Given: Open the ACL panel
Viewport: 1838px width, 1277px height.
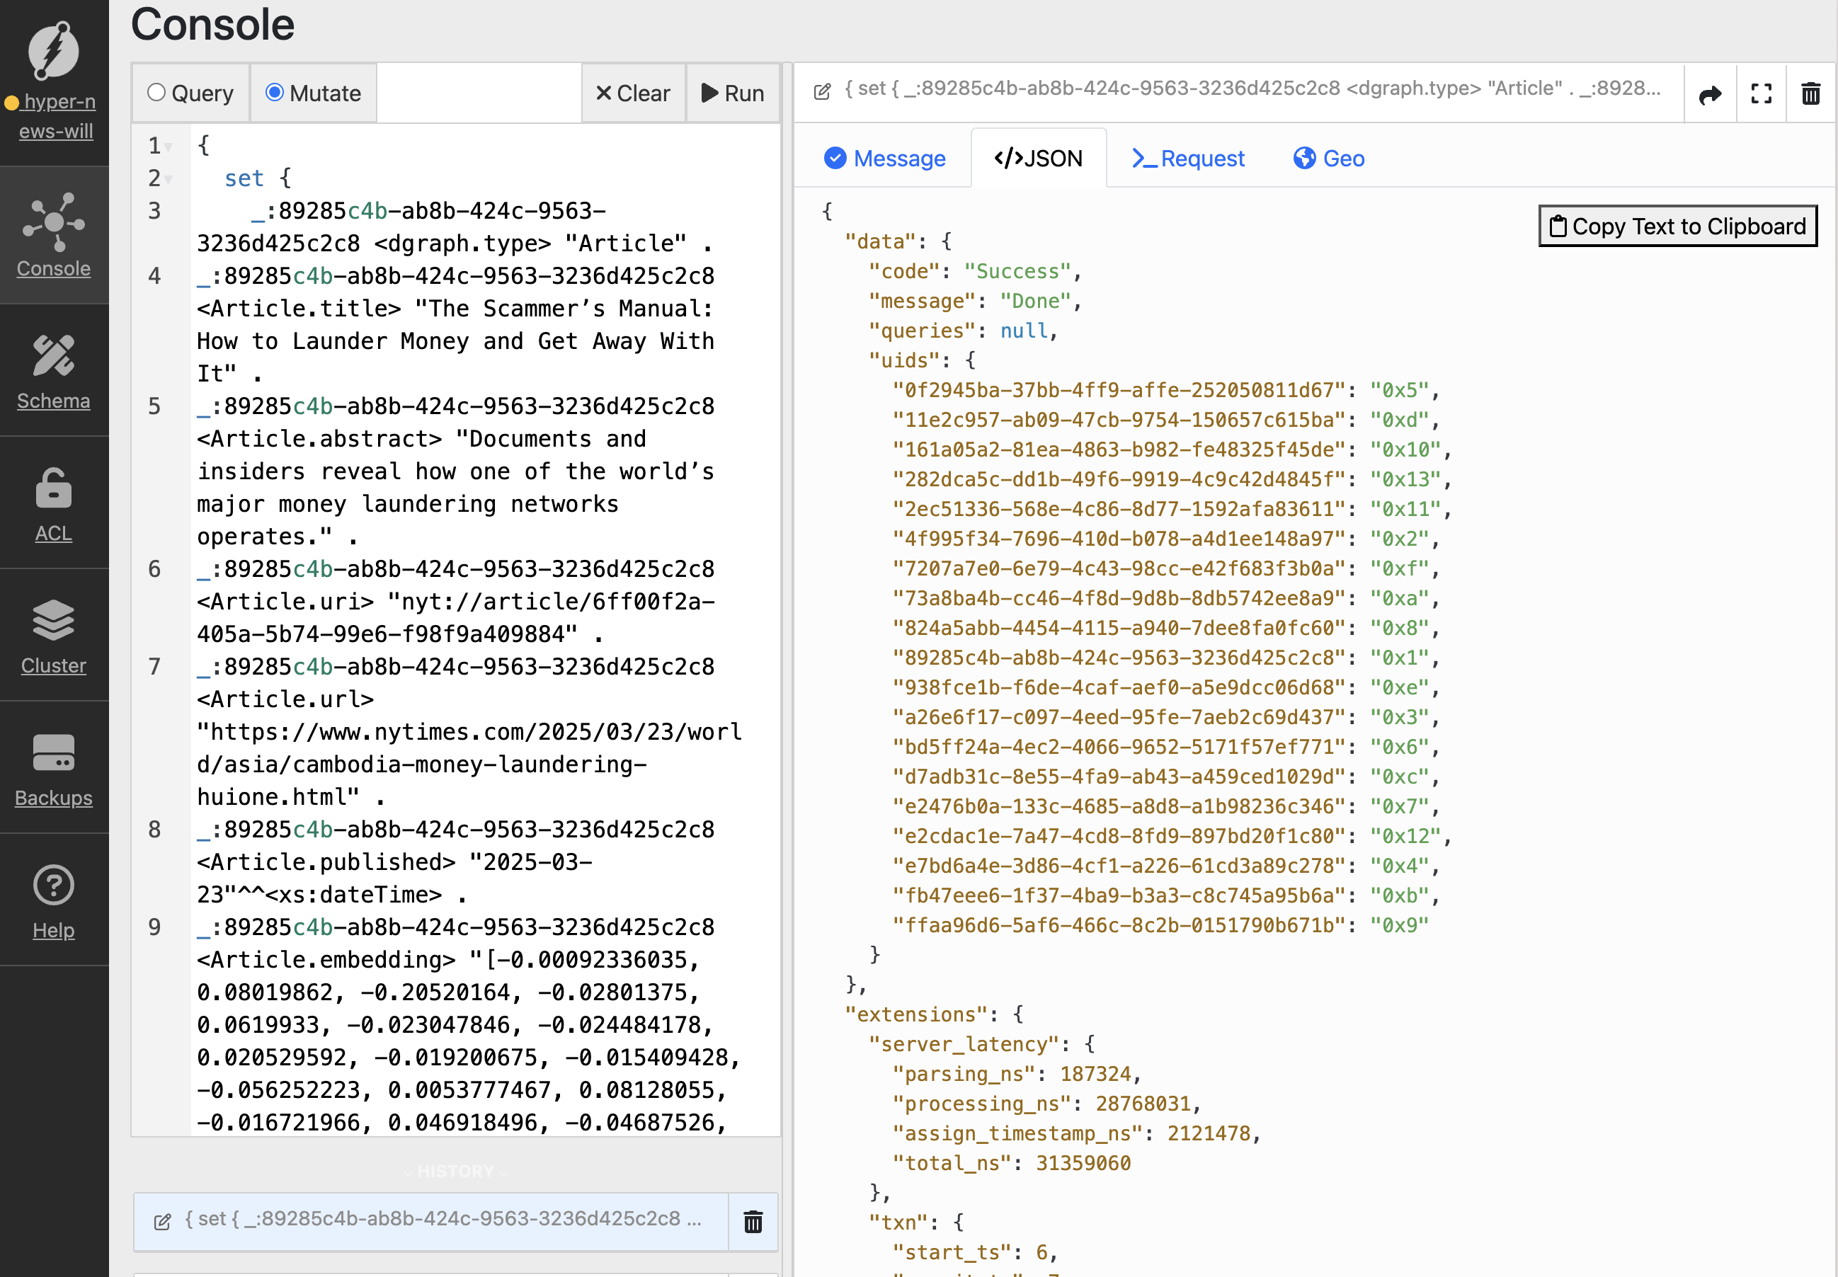Looking at the screenshot, I should 53,504.
